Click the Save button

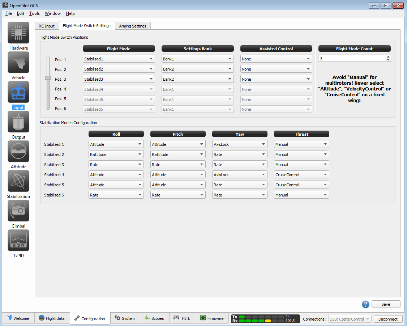point(386,304)
